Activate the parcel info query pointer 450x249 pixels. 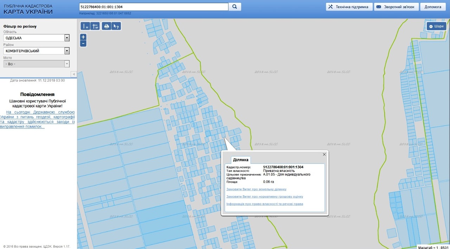pyautogui.click(x=116, y=26)
